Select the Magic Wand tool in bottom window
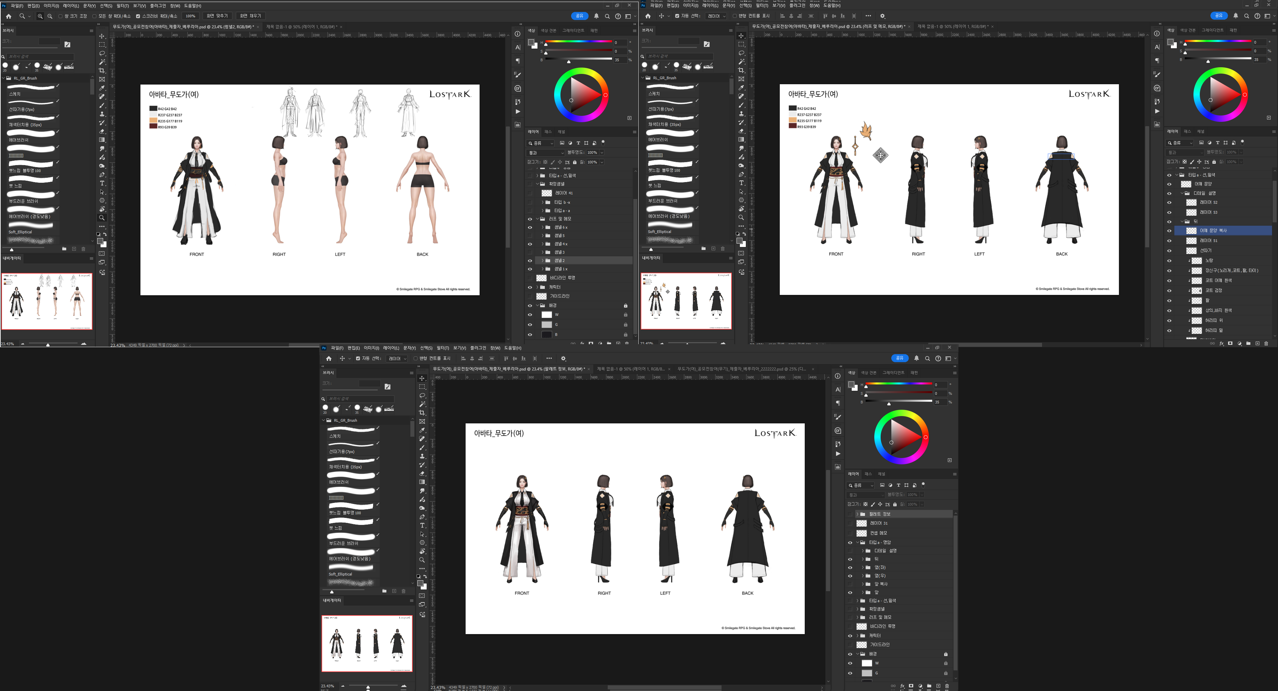 422,404
